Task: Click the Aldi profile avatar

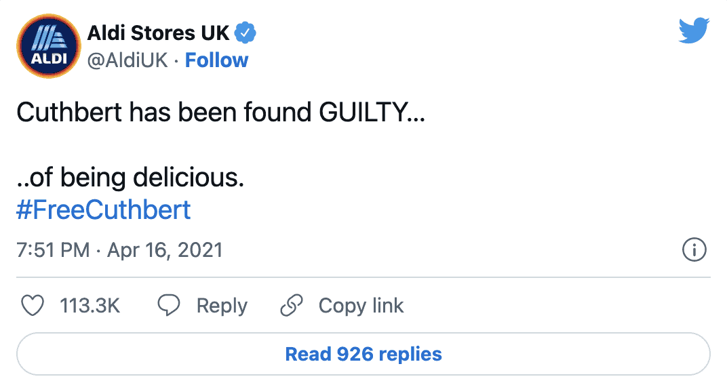Action: coord(45,45)
